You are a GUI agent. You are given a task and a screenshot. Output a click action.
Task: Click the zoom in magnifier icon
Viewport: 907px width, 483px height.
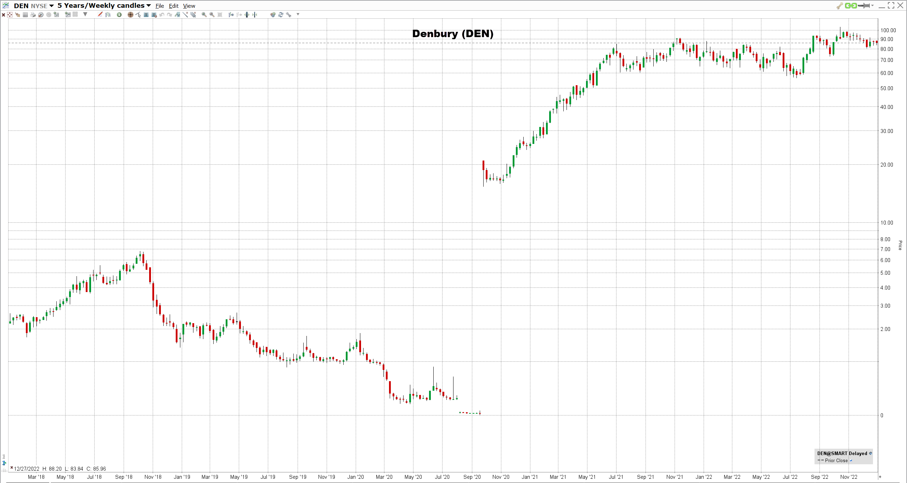coord(204,14)
